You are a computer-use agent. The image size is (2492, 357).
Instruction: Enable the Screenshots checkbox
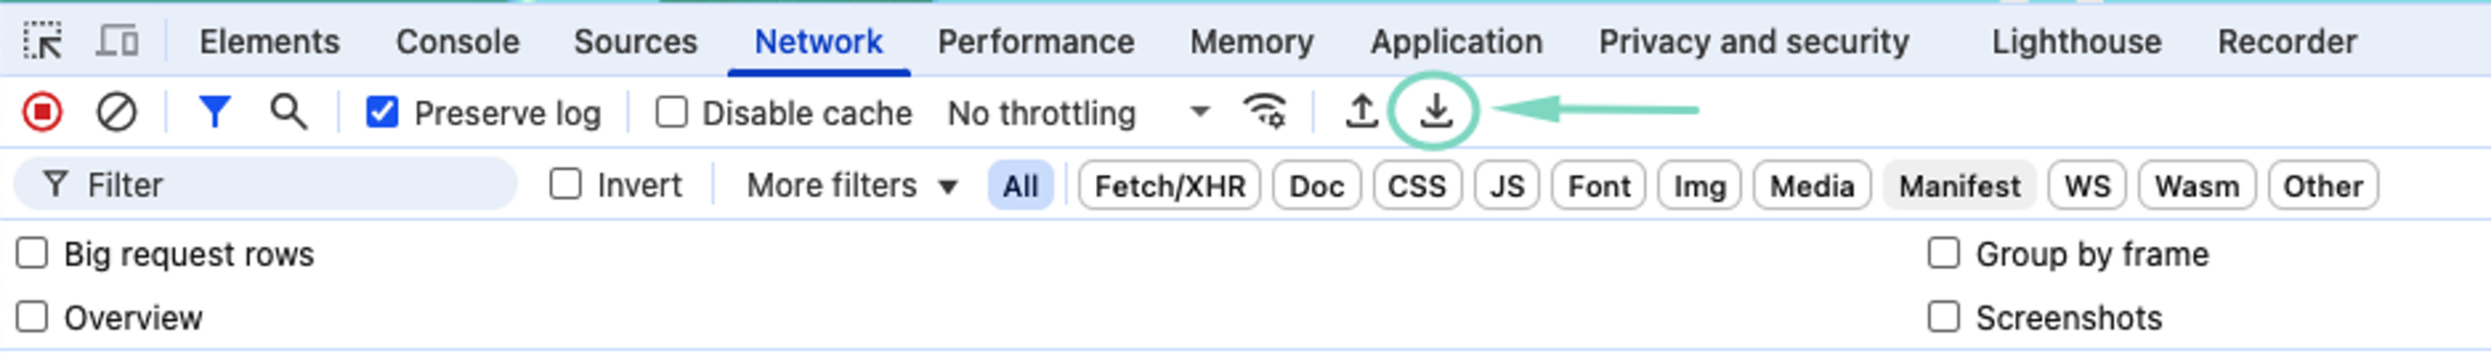click(1943, 317)
